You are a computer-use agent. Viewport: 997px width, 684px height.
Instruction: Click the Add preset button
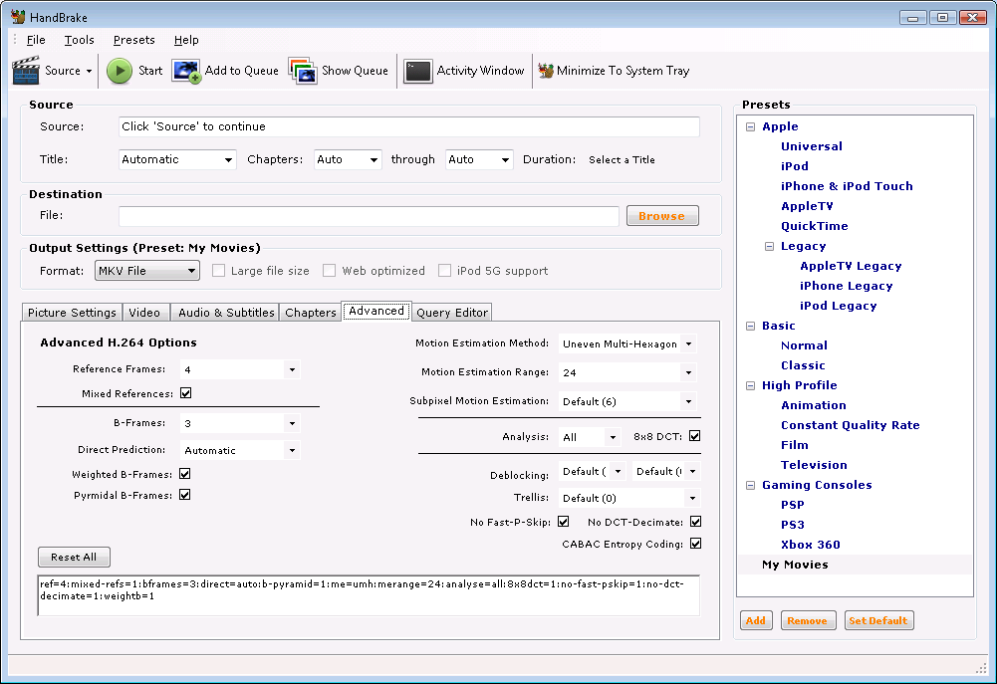coord(756,620)
